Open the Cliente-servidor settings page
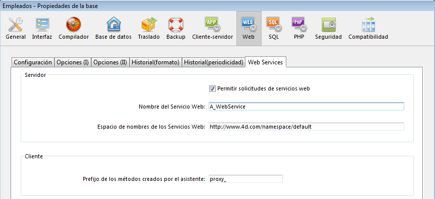Screen dimensions: 435x199 [213, 28]
